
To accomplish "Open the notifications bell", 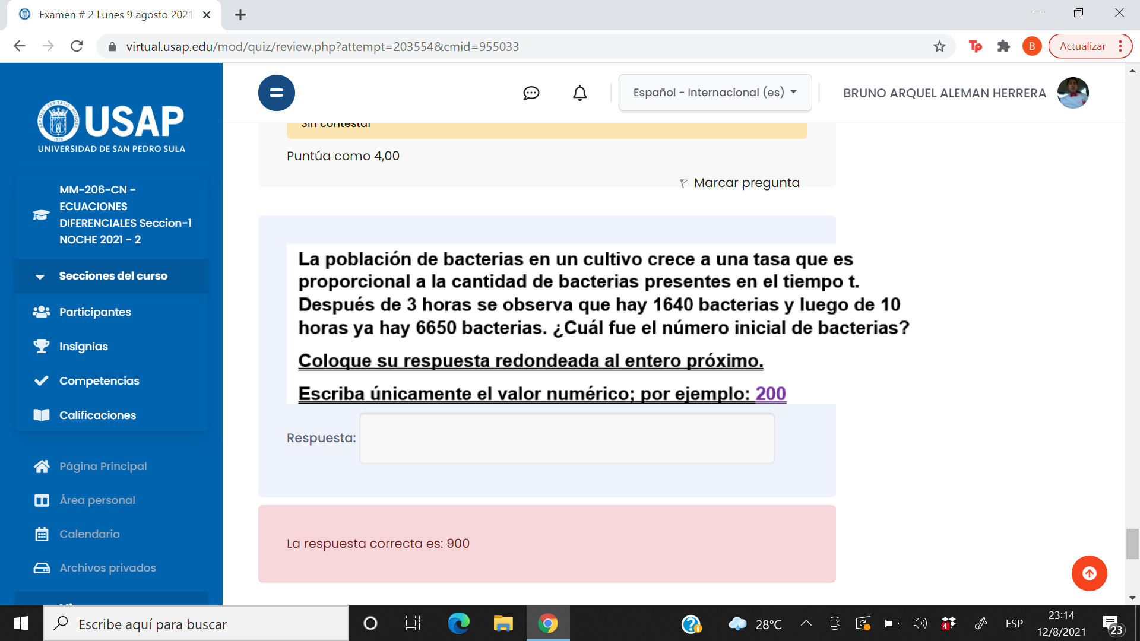I will coord(579,93).
